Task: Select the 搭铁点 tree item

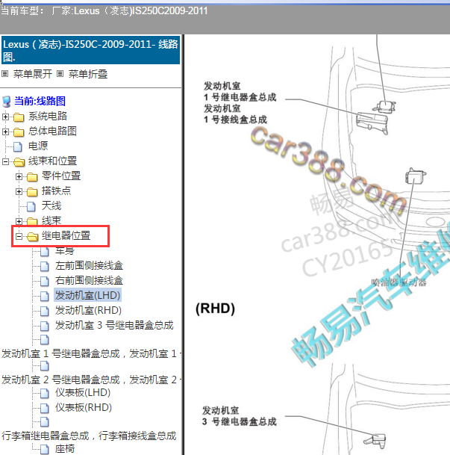Action: (x=56, y=191)
